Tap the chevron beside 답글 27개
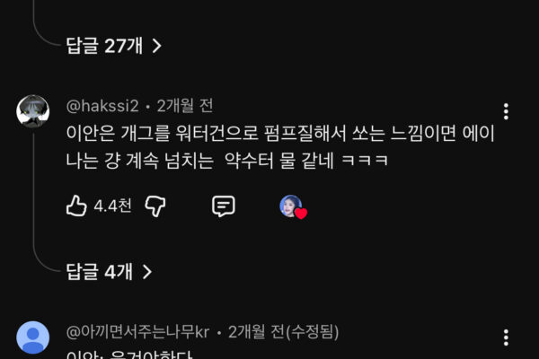The height and width of the screenshot is (359, 539). coord(156,46)
